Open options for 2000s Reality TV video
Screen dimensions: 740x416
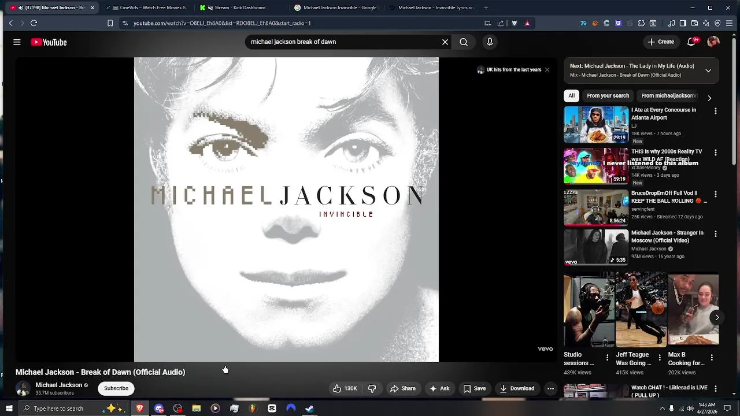point(716,153)
